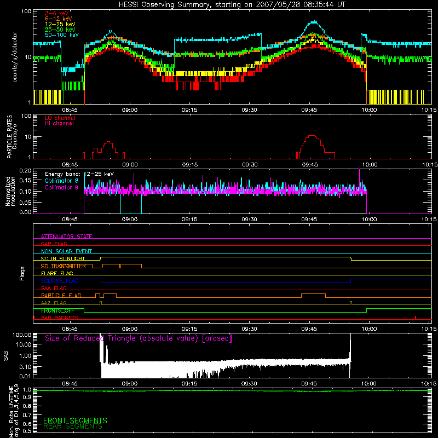The image size is (438, 438).
Task: Click the 'FRONT SEGMENTS' legend label
Action: pos(75,420)
